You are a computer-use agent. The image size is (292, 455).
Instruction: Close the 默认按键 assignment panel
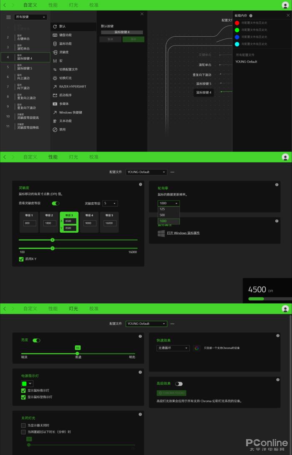point(142,14)
